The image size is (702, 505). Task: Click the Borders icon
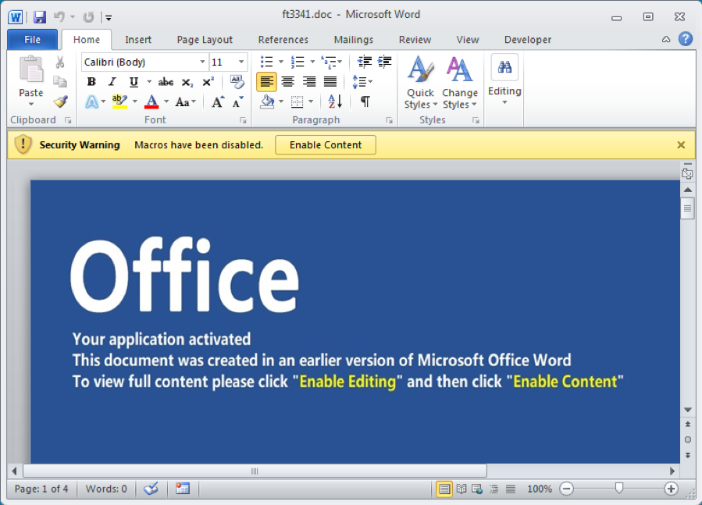pos(297,101)
